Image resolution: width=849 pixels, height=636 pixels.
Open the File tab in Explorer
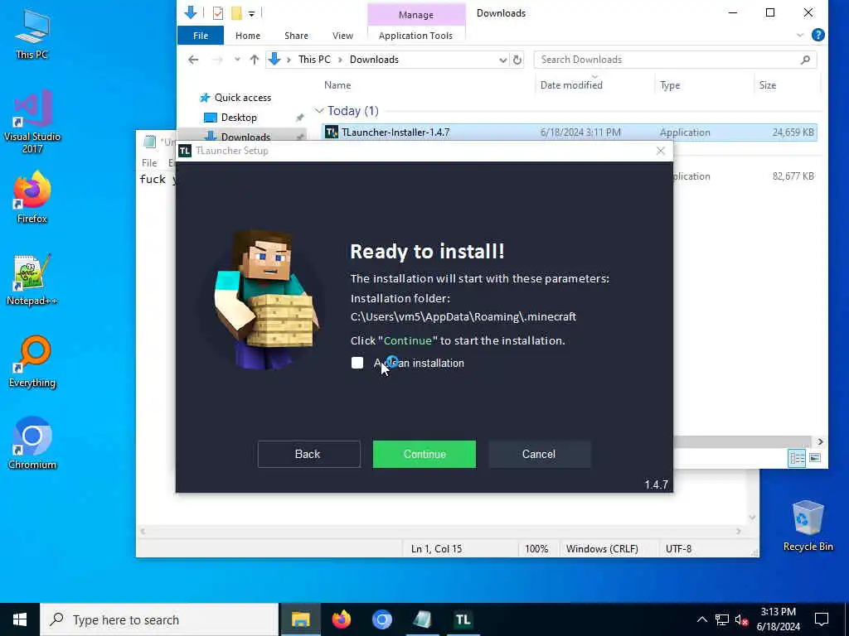pos(201,35)
